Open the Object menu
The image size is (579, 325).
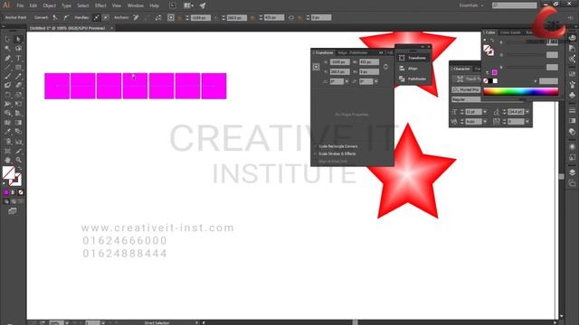click(49, 5)
